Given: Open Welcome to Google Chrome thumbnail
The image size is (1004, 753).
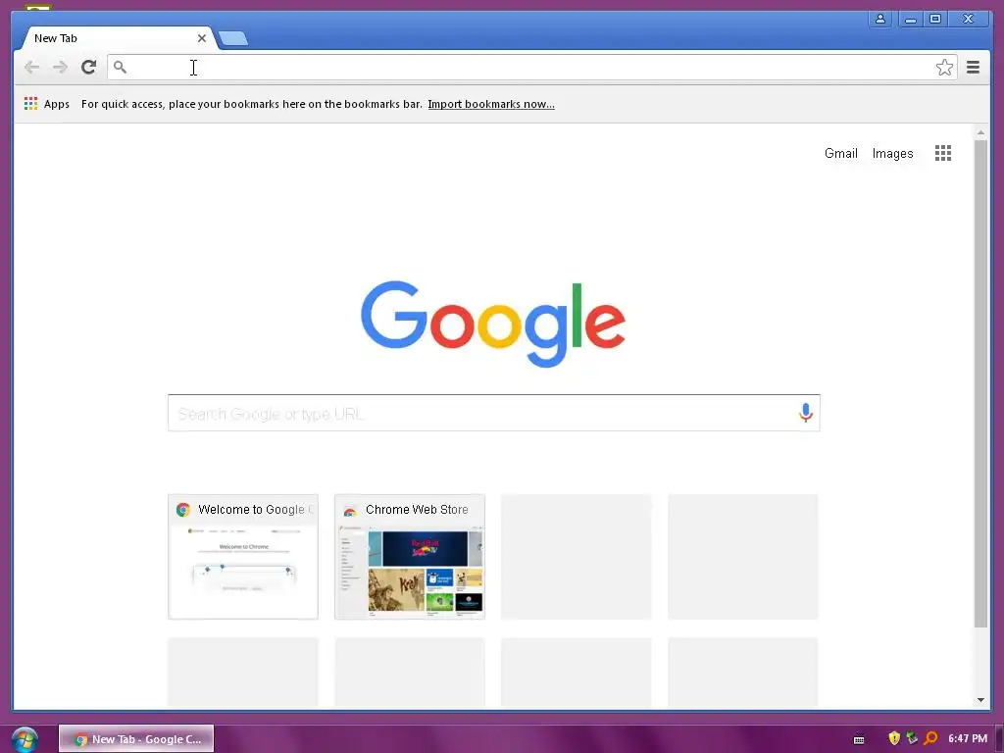Looking at the screenshot, I should click(x=243, y=557).
